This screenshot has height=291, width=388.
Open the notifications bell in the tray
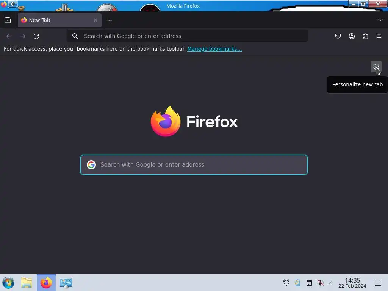pyautogui.click(x=286, y=283)
